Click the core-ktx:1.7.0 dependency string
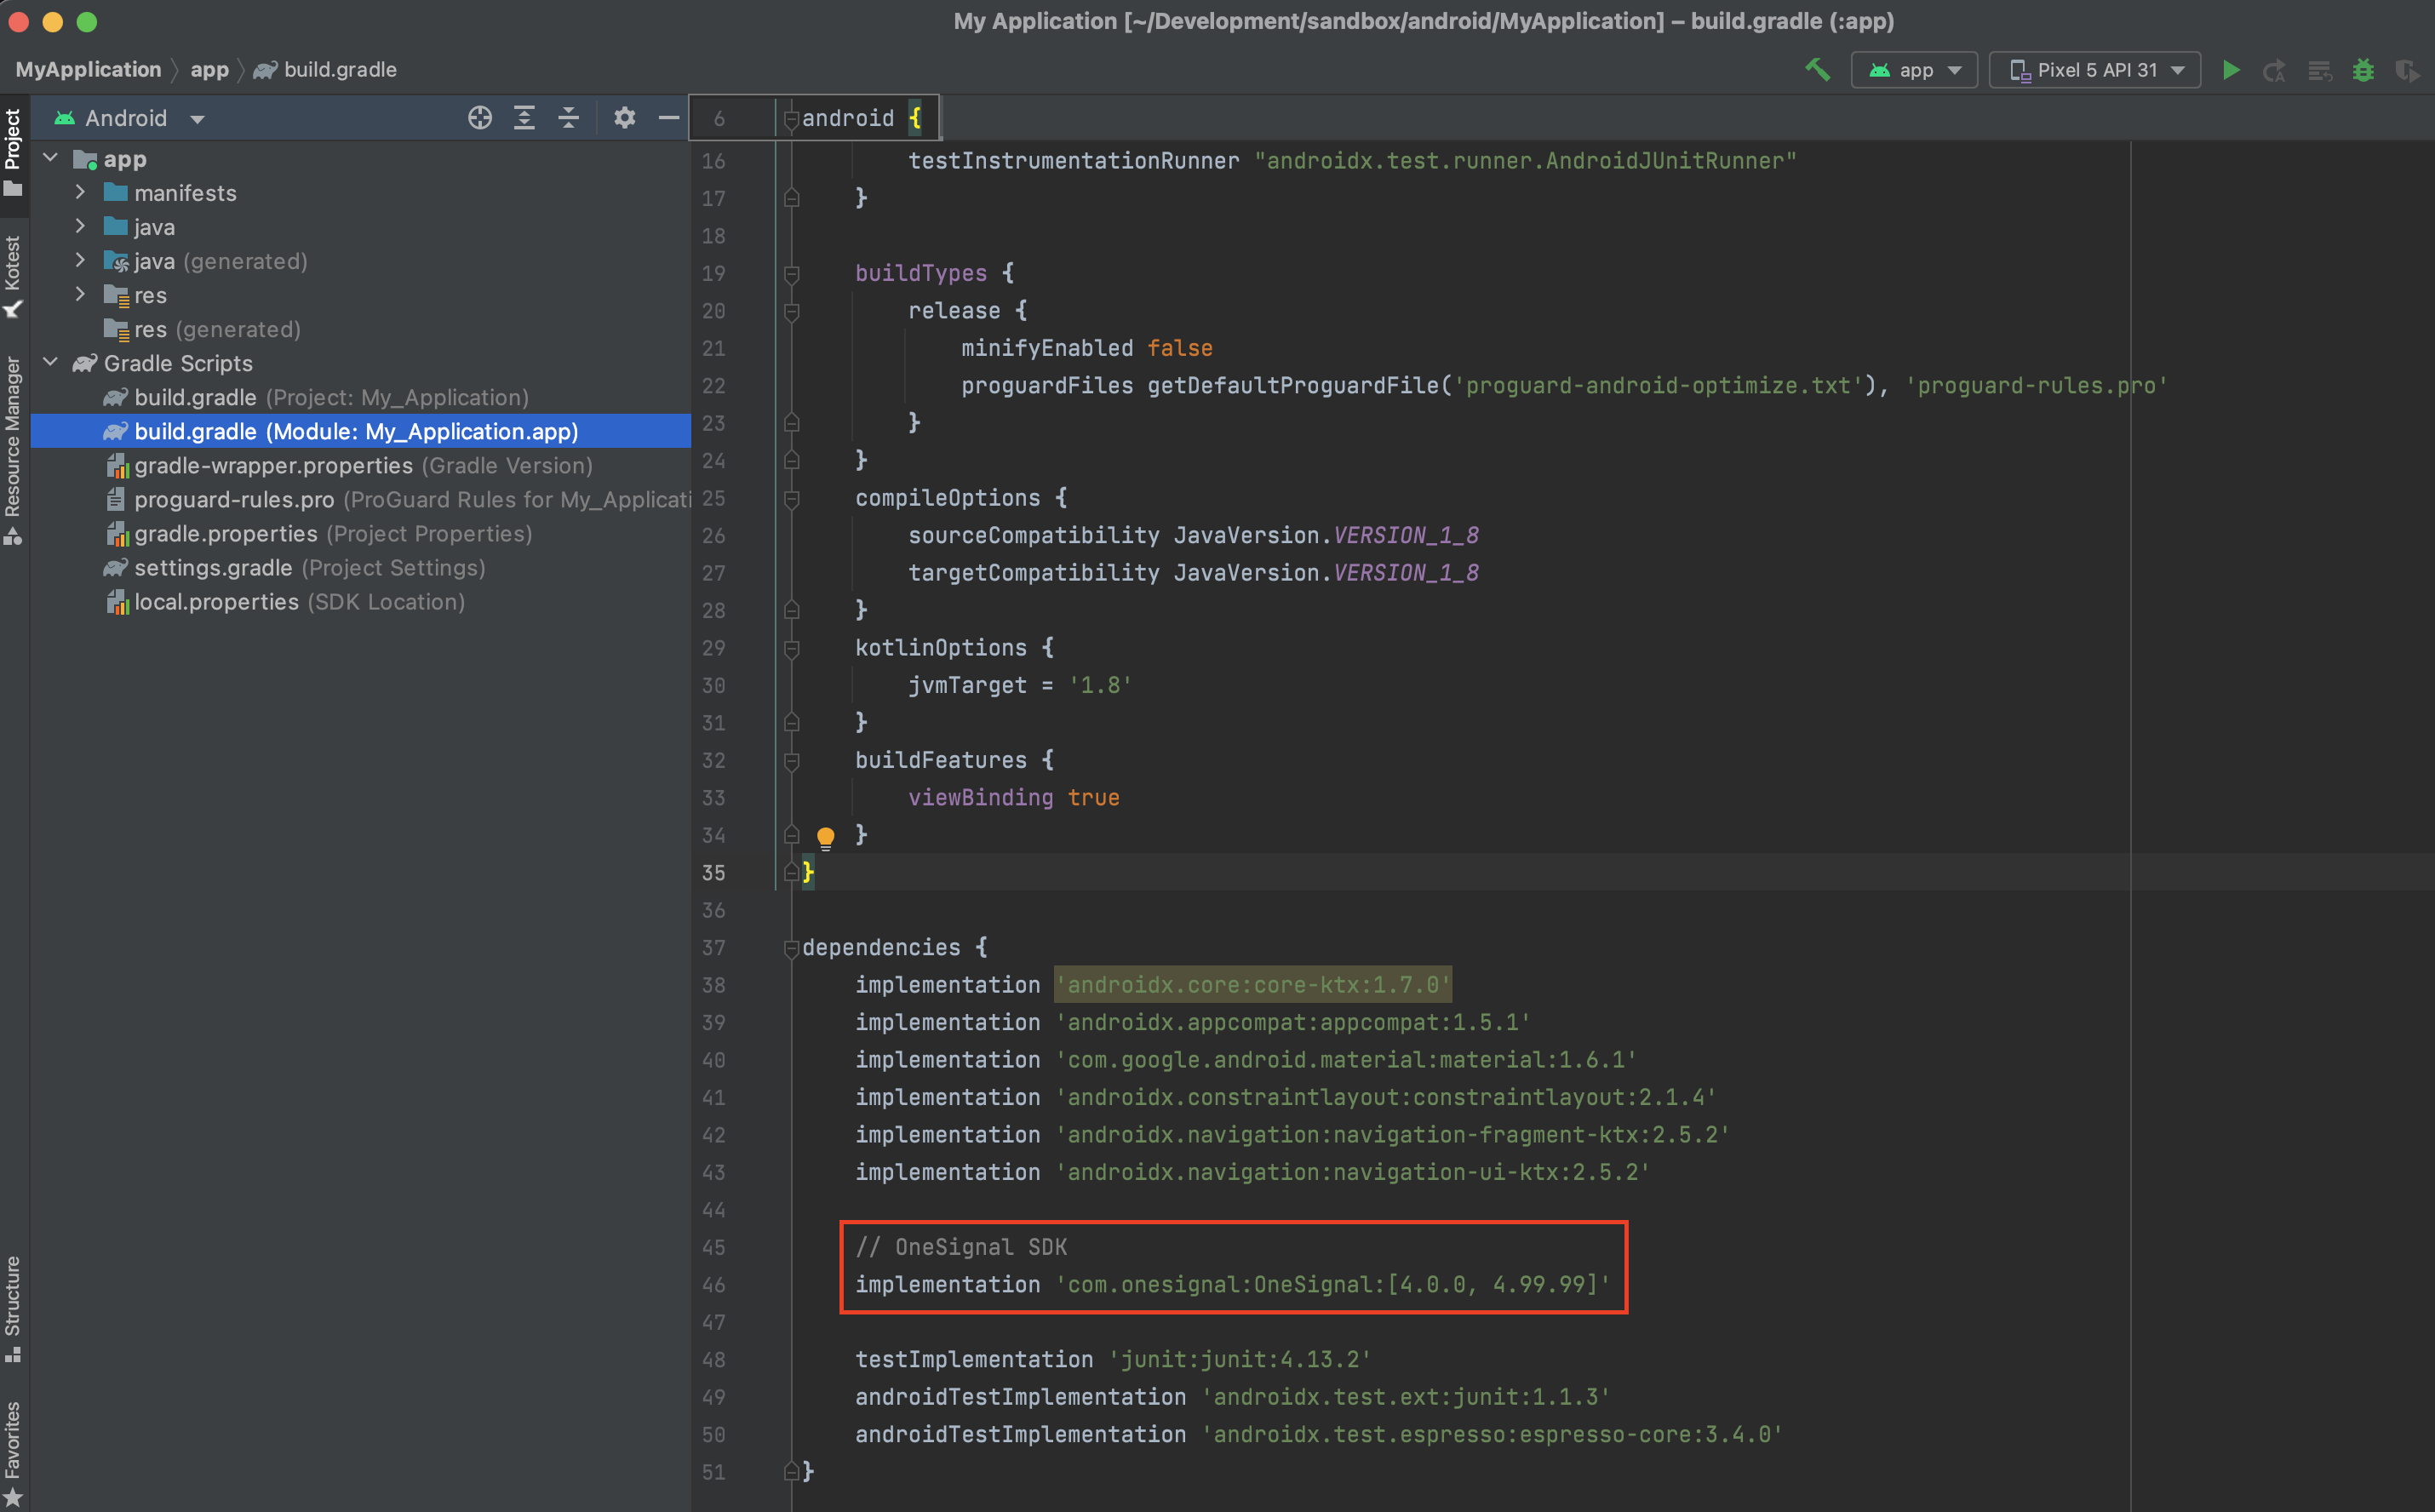Screen dimensions: 2435x1512 [1253, 985]
